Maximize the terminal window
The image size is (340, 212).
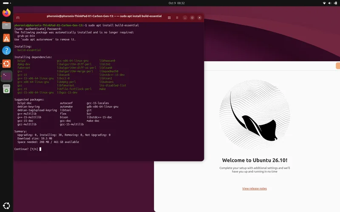coord(192,18)
